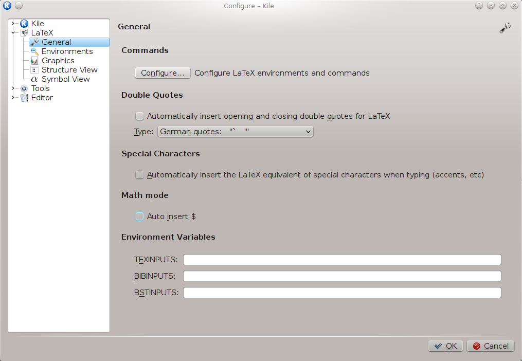
Task: Open the Graphics settings page
Action: 58,61
